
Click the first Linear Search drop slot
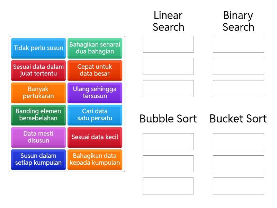(x=168, y=44)
